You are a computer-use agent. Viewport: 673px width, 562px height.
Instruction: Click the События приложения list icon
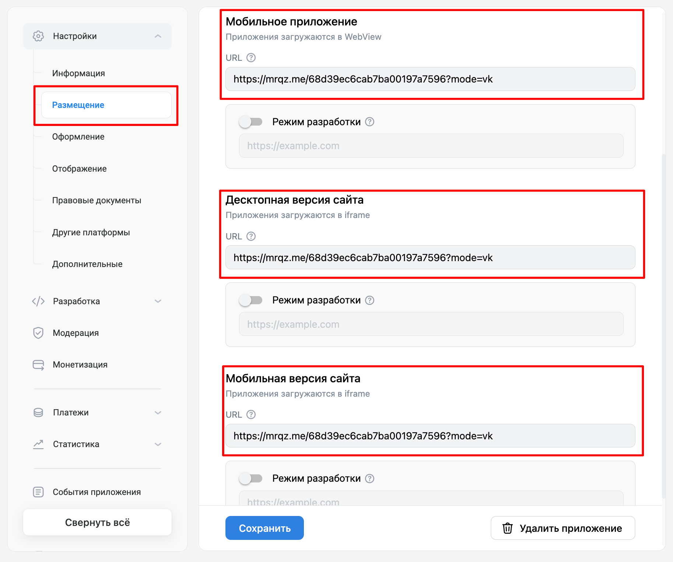click(38, 492)
